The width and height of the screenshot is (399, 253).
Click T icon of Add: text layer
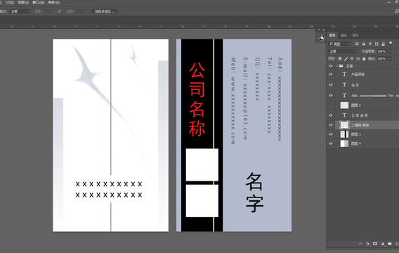(x=344, y=96)
